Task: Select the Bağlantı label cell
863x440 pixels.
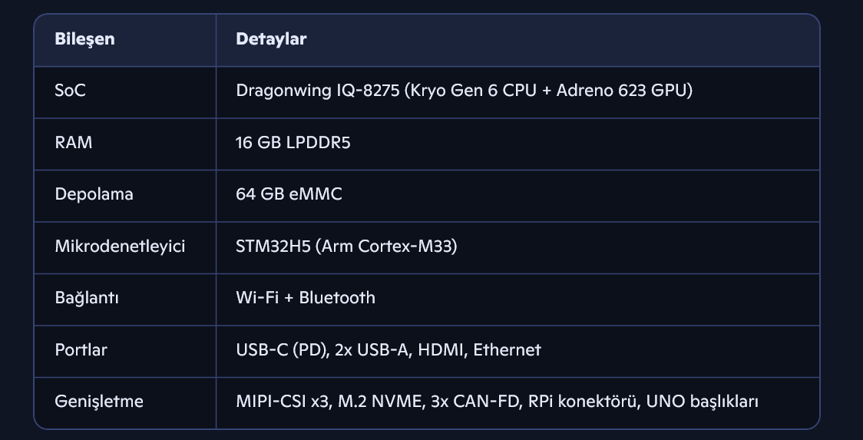Action: (x=87, y=298)
